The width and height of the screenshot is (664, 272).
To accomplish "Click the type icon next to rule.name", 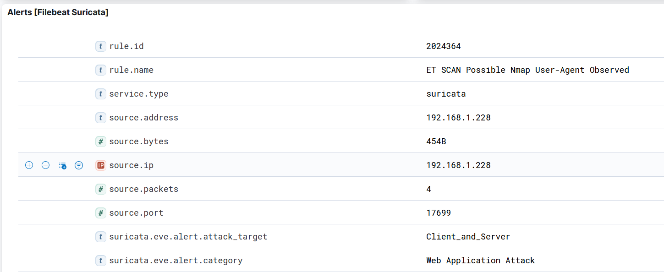I will coord(101,70).
